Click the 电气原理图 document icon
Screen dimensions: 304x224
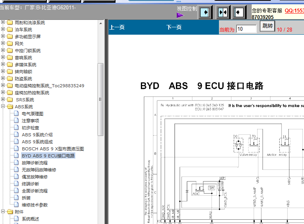(16, 113)
